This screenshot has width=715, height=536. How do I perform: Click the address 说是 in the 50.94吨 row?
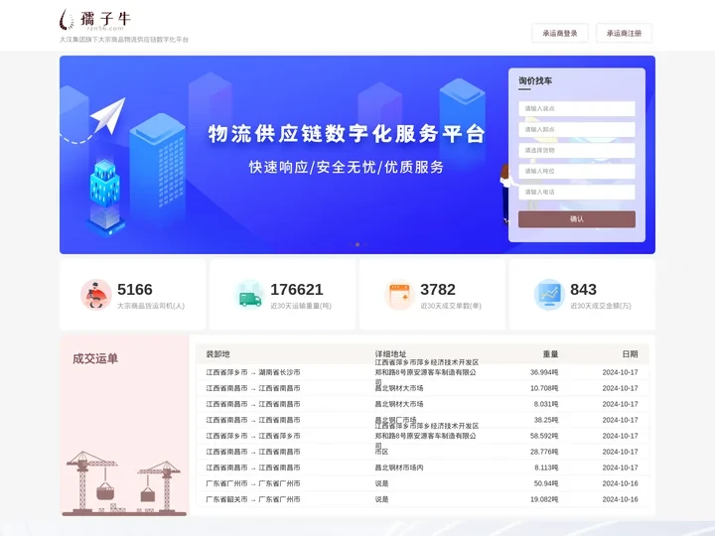click(x=381, y=483)
